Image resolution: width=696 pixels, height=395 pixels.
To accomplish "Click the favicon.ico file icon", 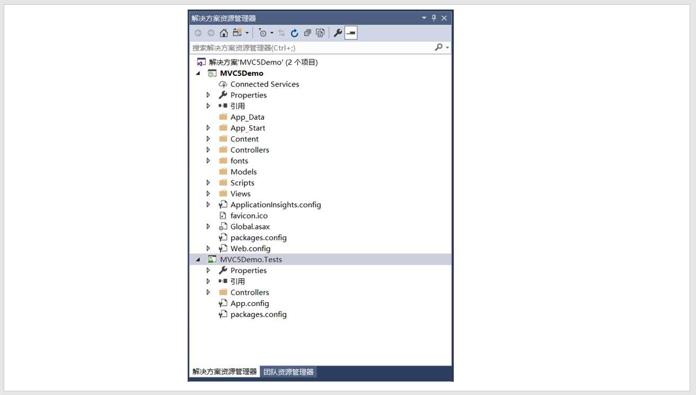I will point(223,216).
